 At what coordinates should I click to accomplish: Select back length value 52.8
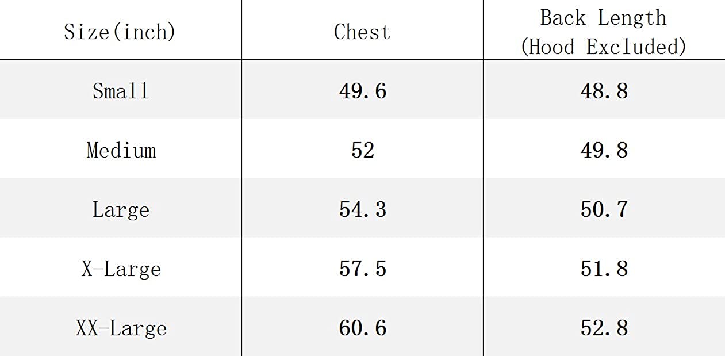(x=604, y=328)
